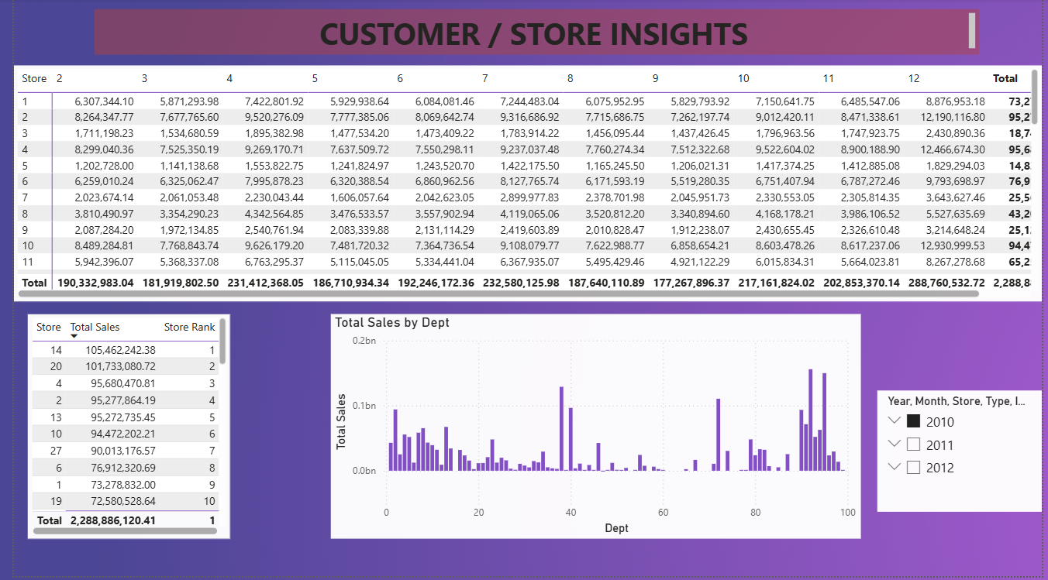
Task: Click the Total row label in the matrix
Action: click(34, 283)
